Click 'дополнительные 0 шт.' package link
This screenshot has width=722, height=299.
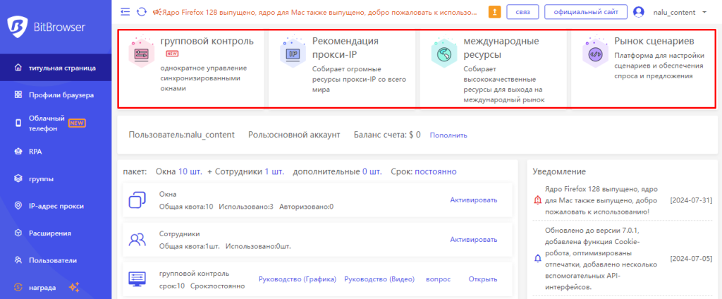coord(337,171)
